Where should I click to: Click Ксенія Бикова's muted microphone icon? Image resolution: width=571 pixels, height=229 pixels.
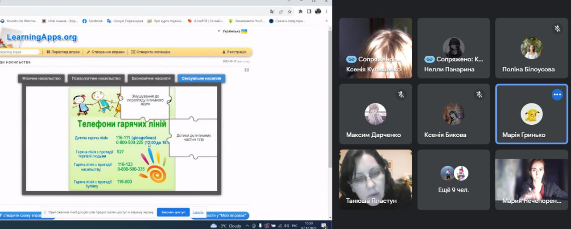[x=479, y=94]
